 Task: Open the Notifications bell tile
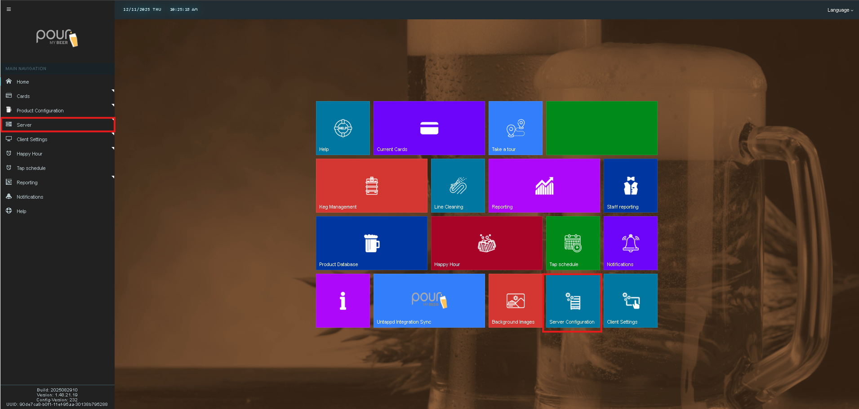point(630,243)
